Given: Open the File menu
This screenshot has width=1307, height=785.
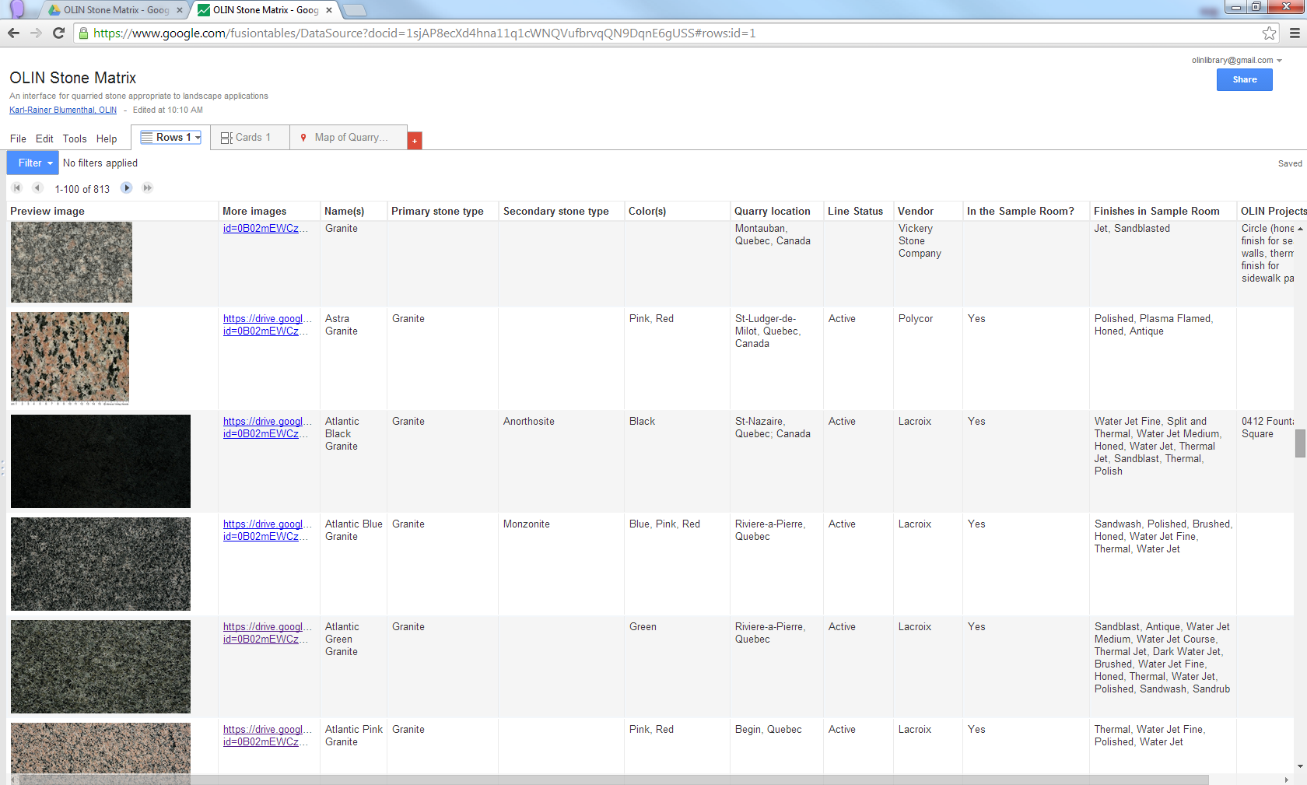Looking at the screenshot, I should tap(18, 138).
